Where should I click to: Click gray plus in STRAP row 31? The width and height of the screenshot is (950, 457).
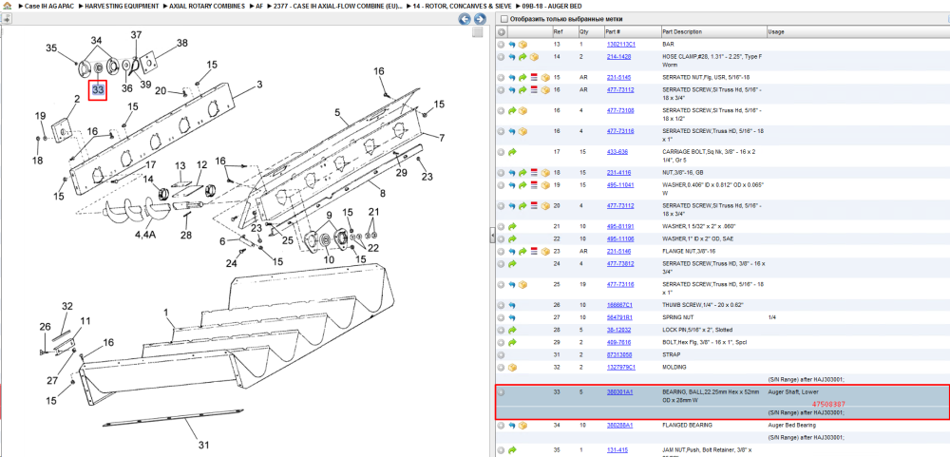coord(501,354)
